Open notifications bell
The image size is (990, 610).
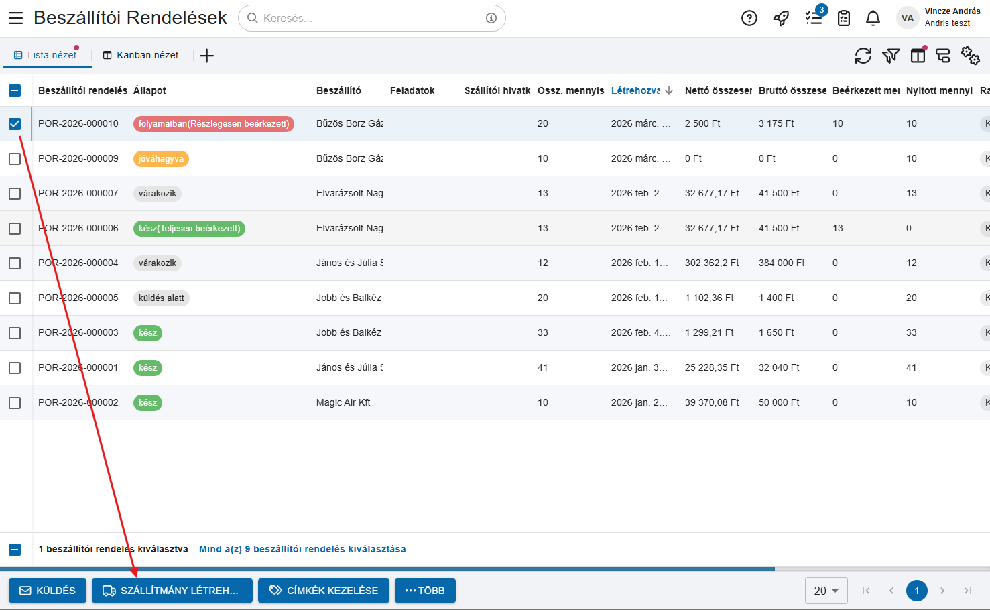[x=873, y=18]
